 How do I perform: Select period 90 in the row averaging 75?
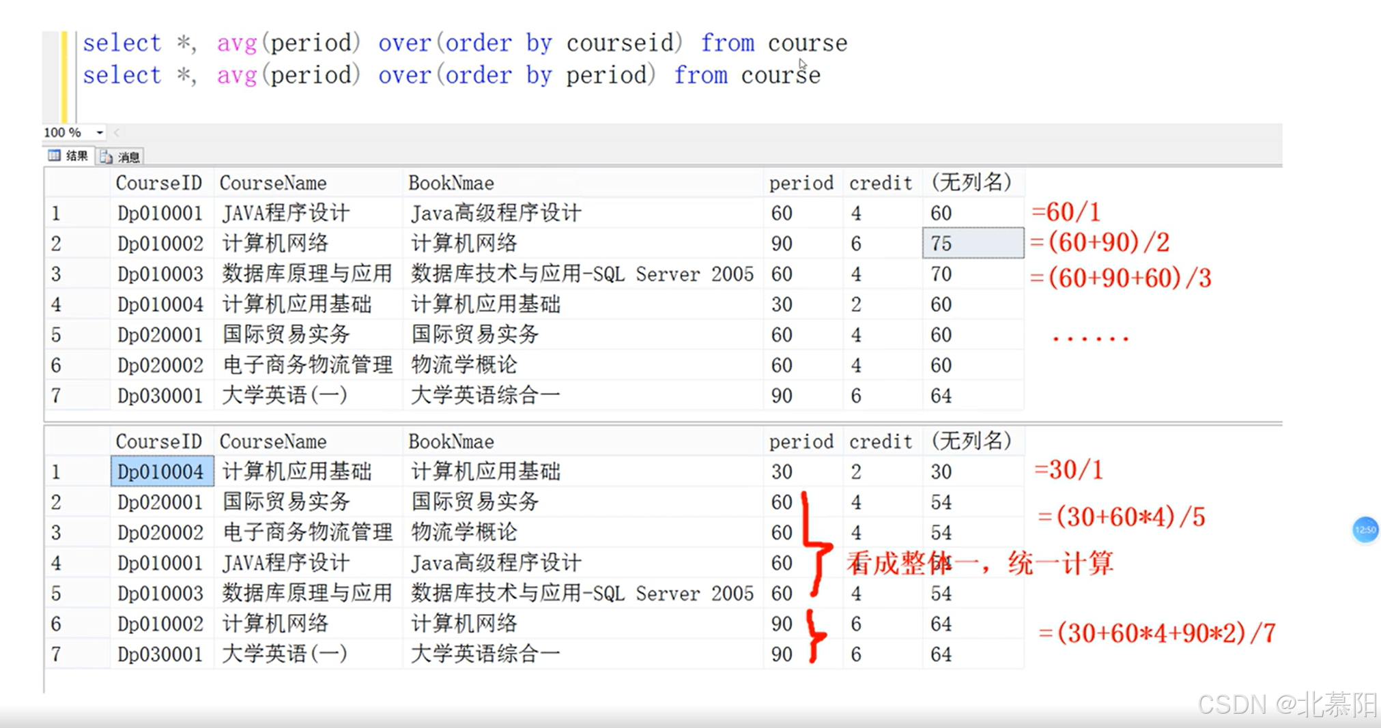click(x=803, y=244)
